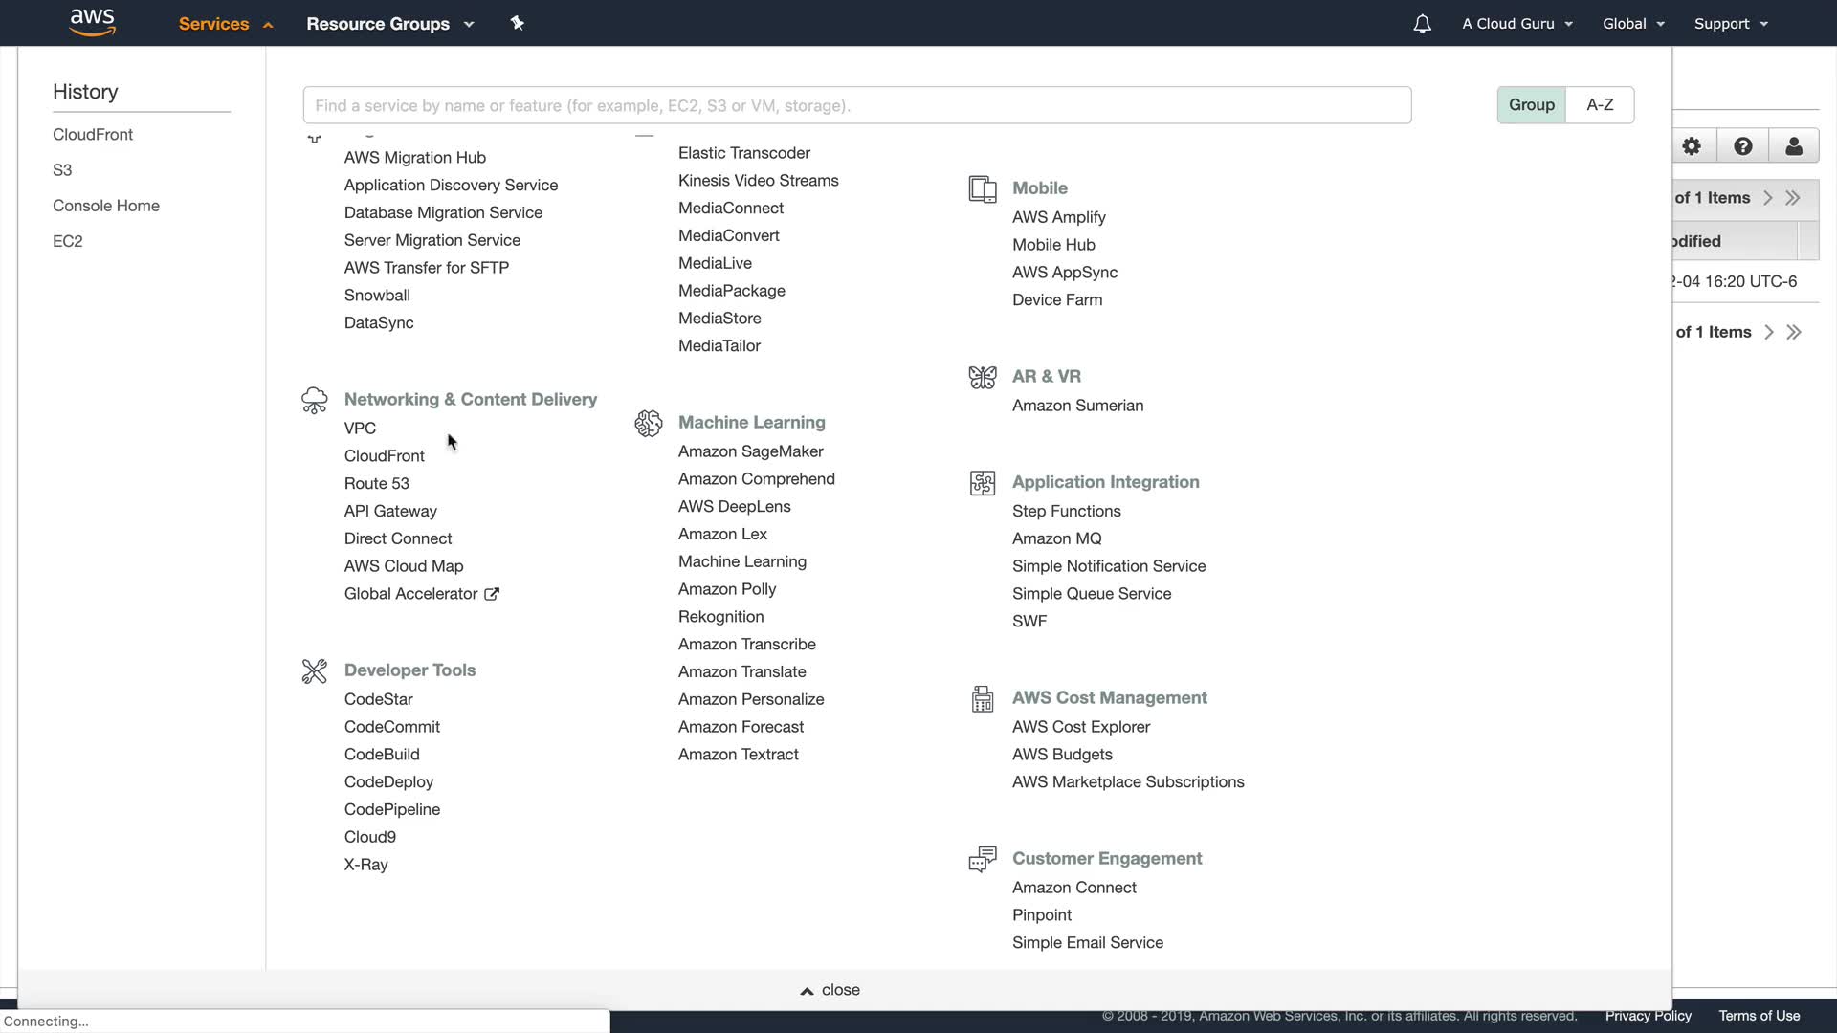The height and width of the screenshot is (1033, 1837).
Task: Switch service list to A-Z view
Action: 1600,105
